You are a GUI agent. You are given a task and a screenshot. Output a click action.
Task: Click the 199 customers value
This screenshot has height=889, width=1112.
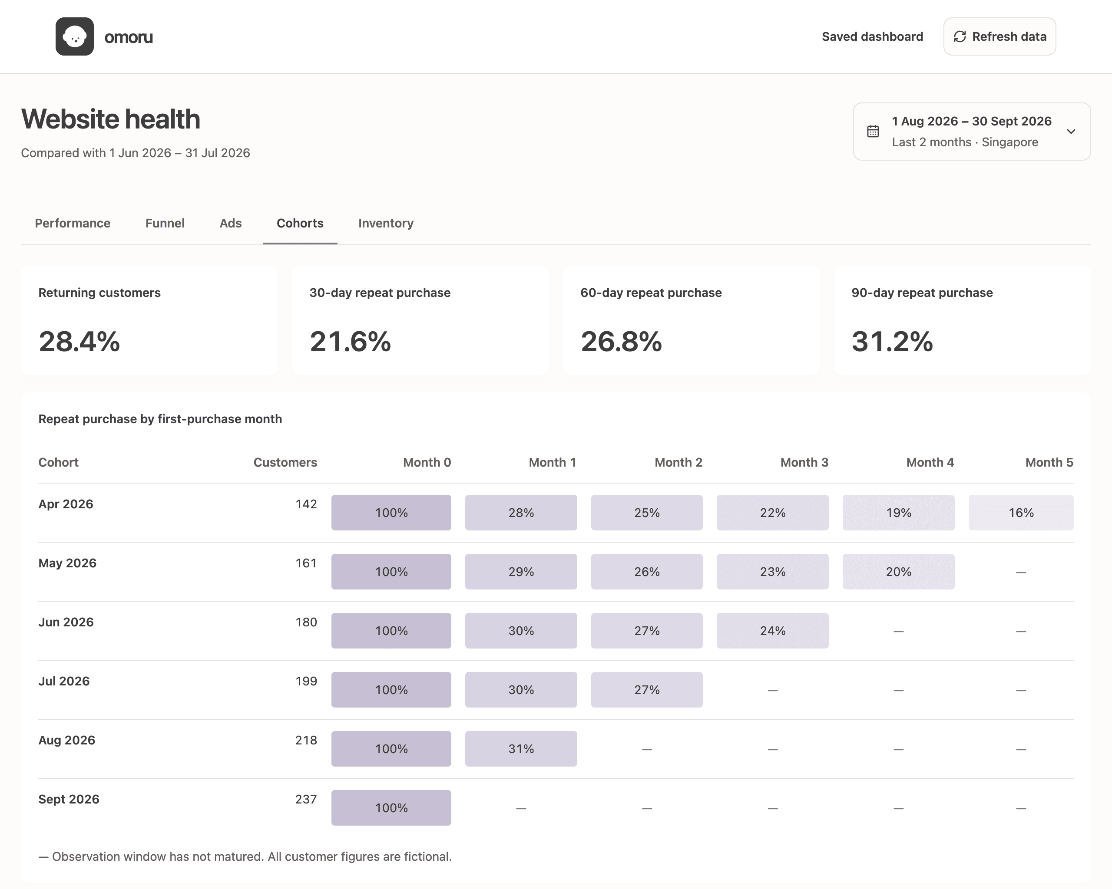(306, 681)
